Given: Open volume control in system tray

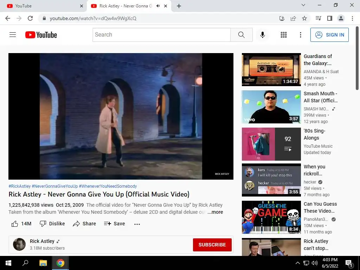Looking at the screenshot, I should [315, 263].
